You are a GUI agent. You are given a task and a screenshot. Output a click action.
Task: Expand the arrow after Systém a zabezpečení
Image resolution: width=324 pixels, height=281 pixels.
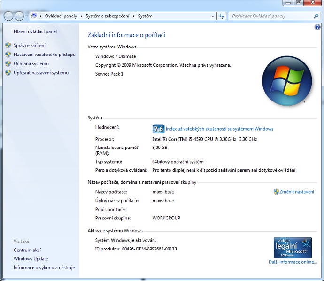[x=134, y=16]
